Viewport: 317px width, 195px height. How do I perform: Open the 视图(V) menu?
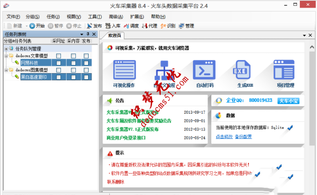click(74, 17)
